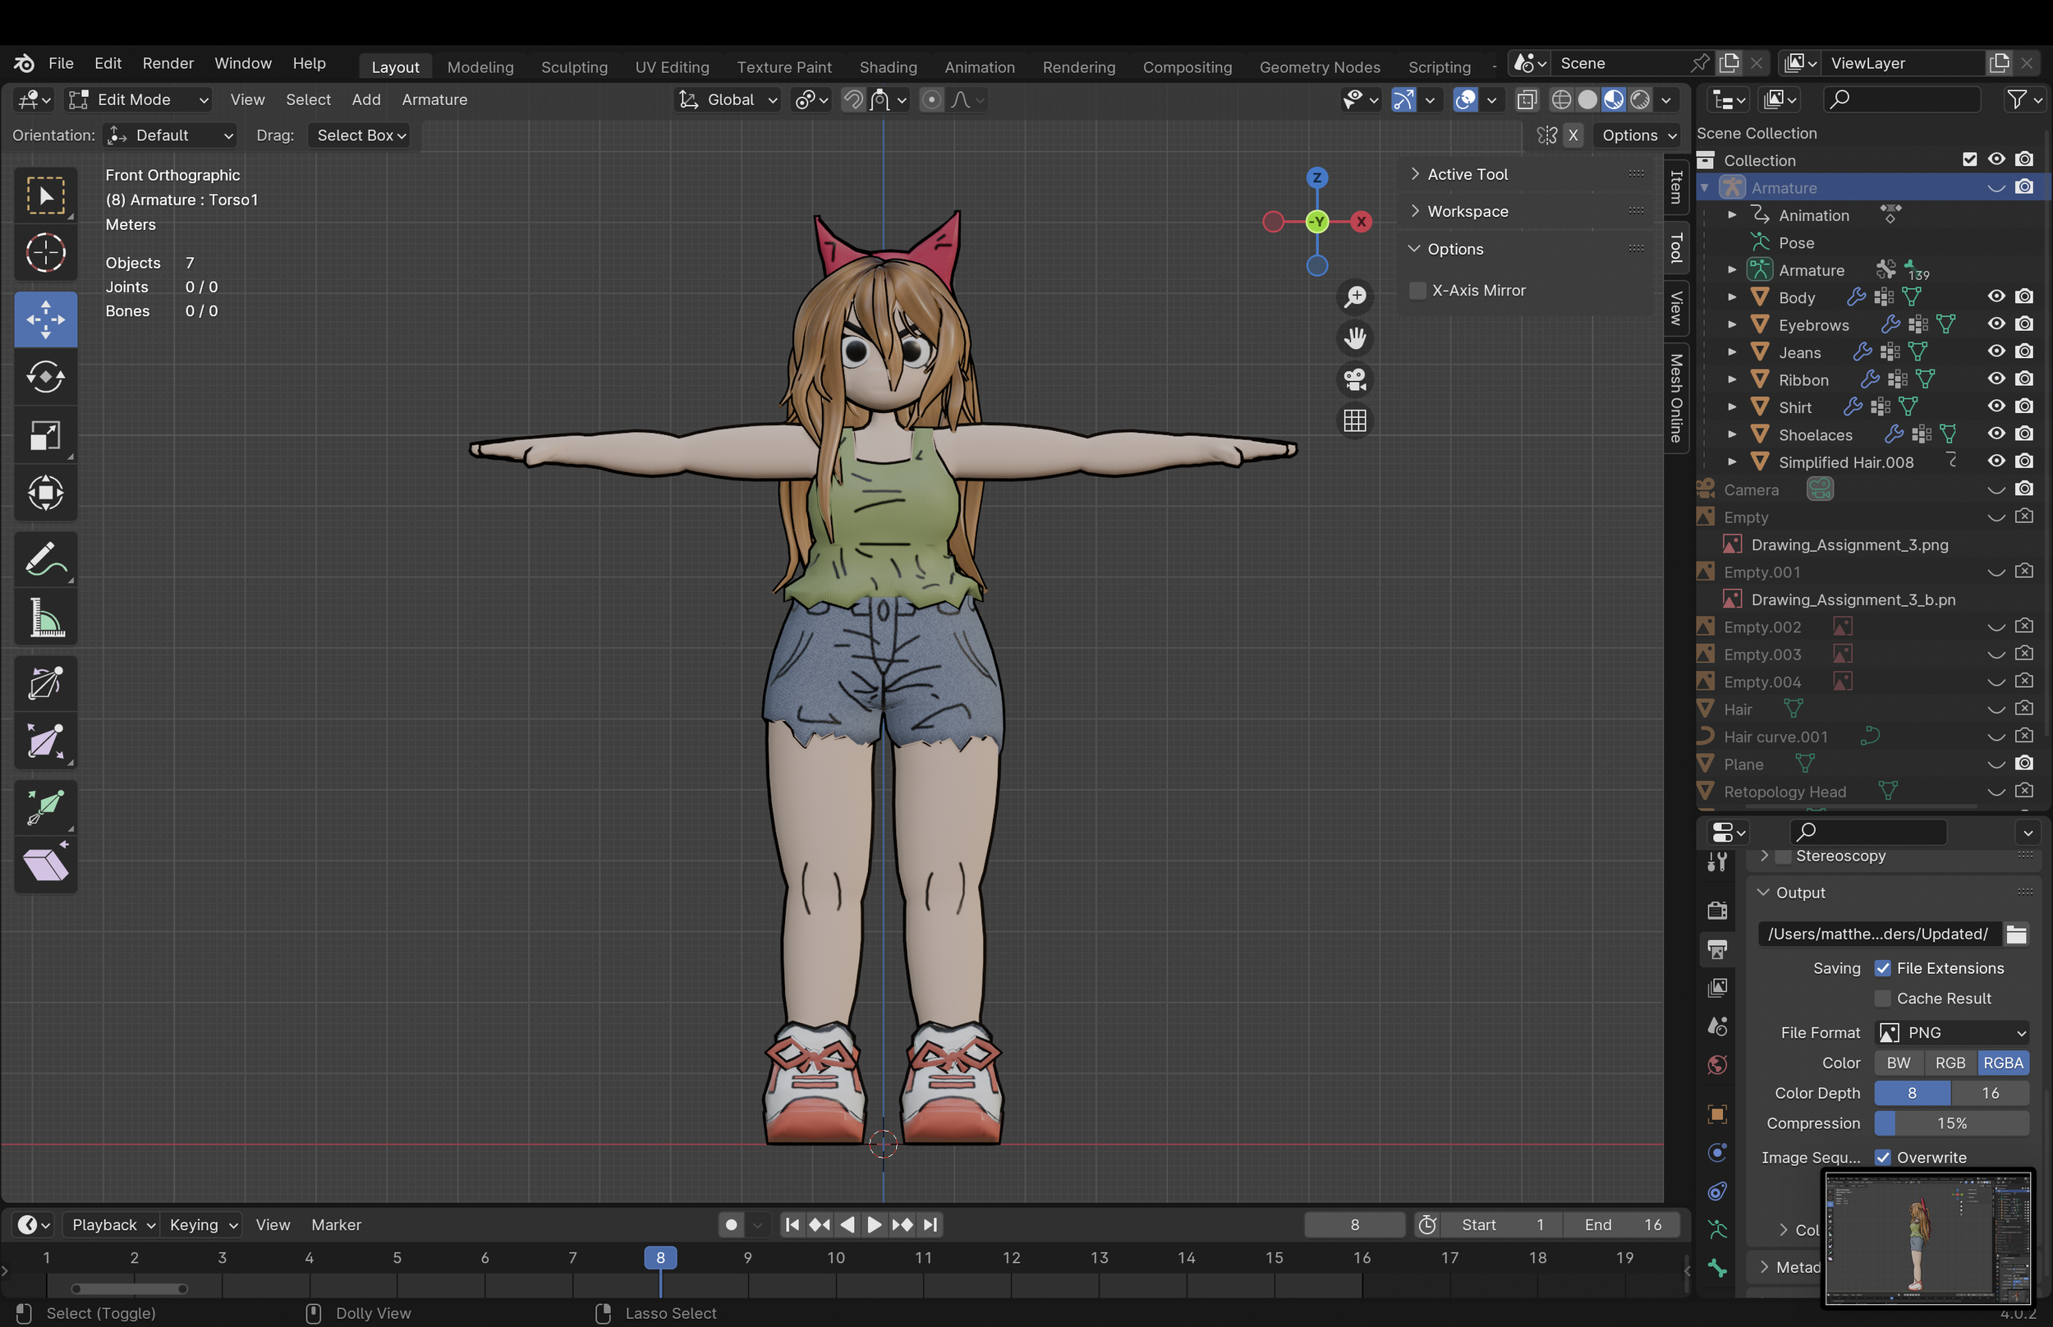Adjust the Compression 15% slider
The image size is (2053, 1327).
pyautogui.click(x=1951, y=1123)
